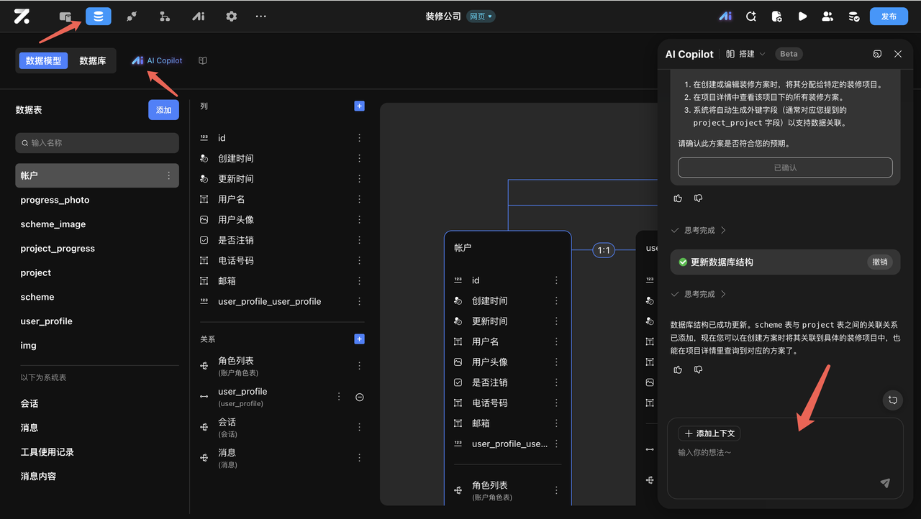
Task: Click the 发布 publish button
Action: (889, 17)
